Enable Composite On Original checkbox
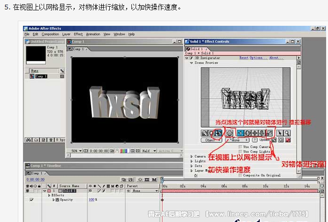This screenshot has width=328, height=222. 240,176
